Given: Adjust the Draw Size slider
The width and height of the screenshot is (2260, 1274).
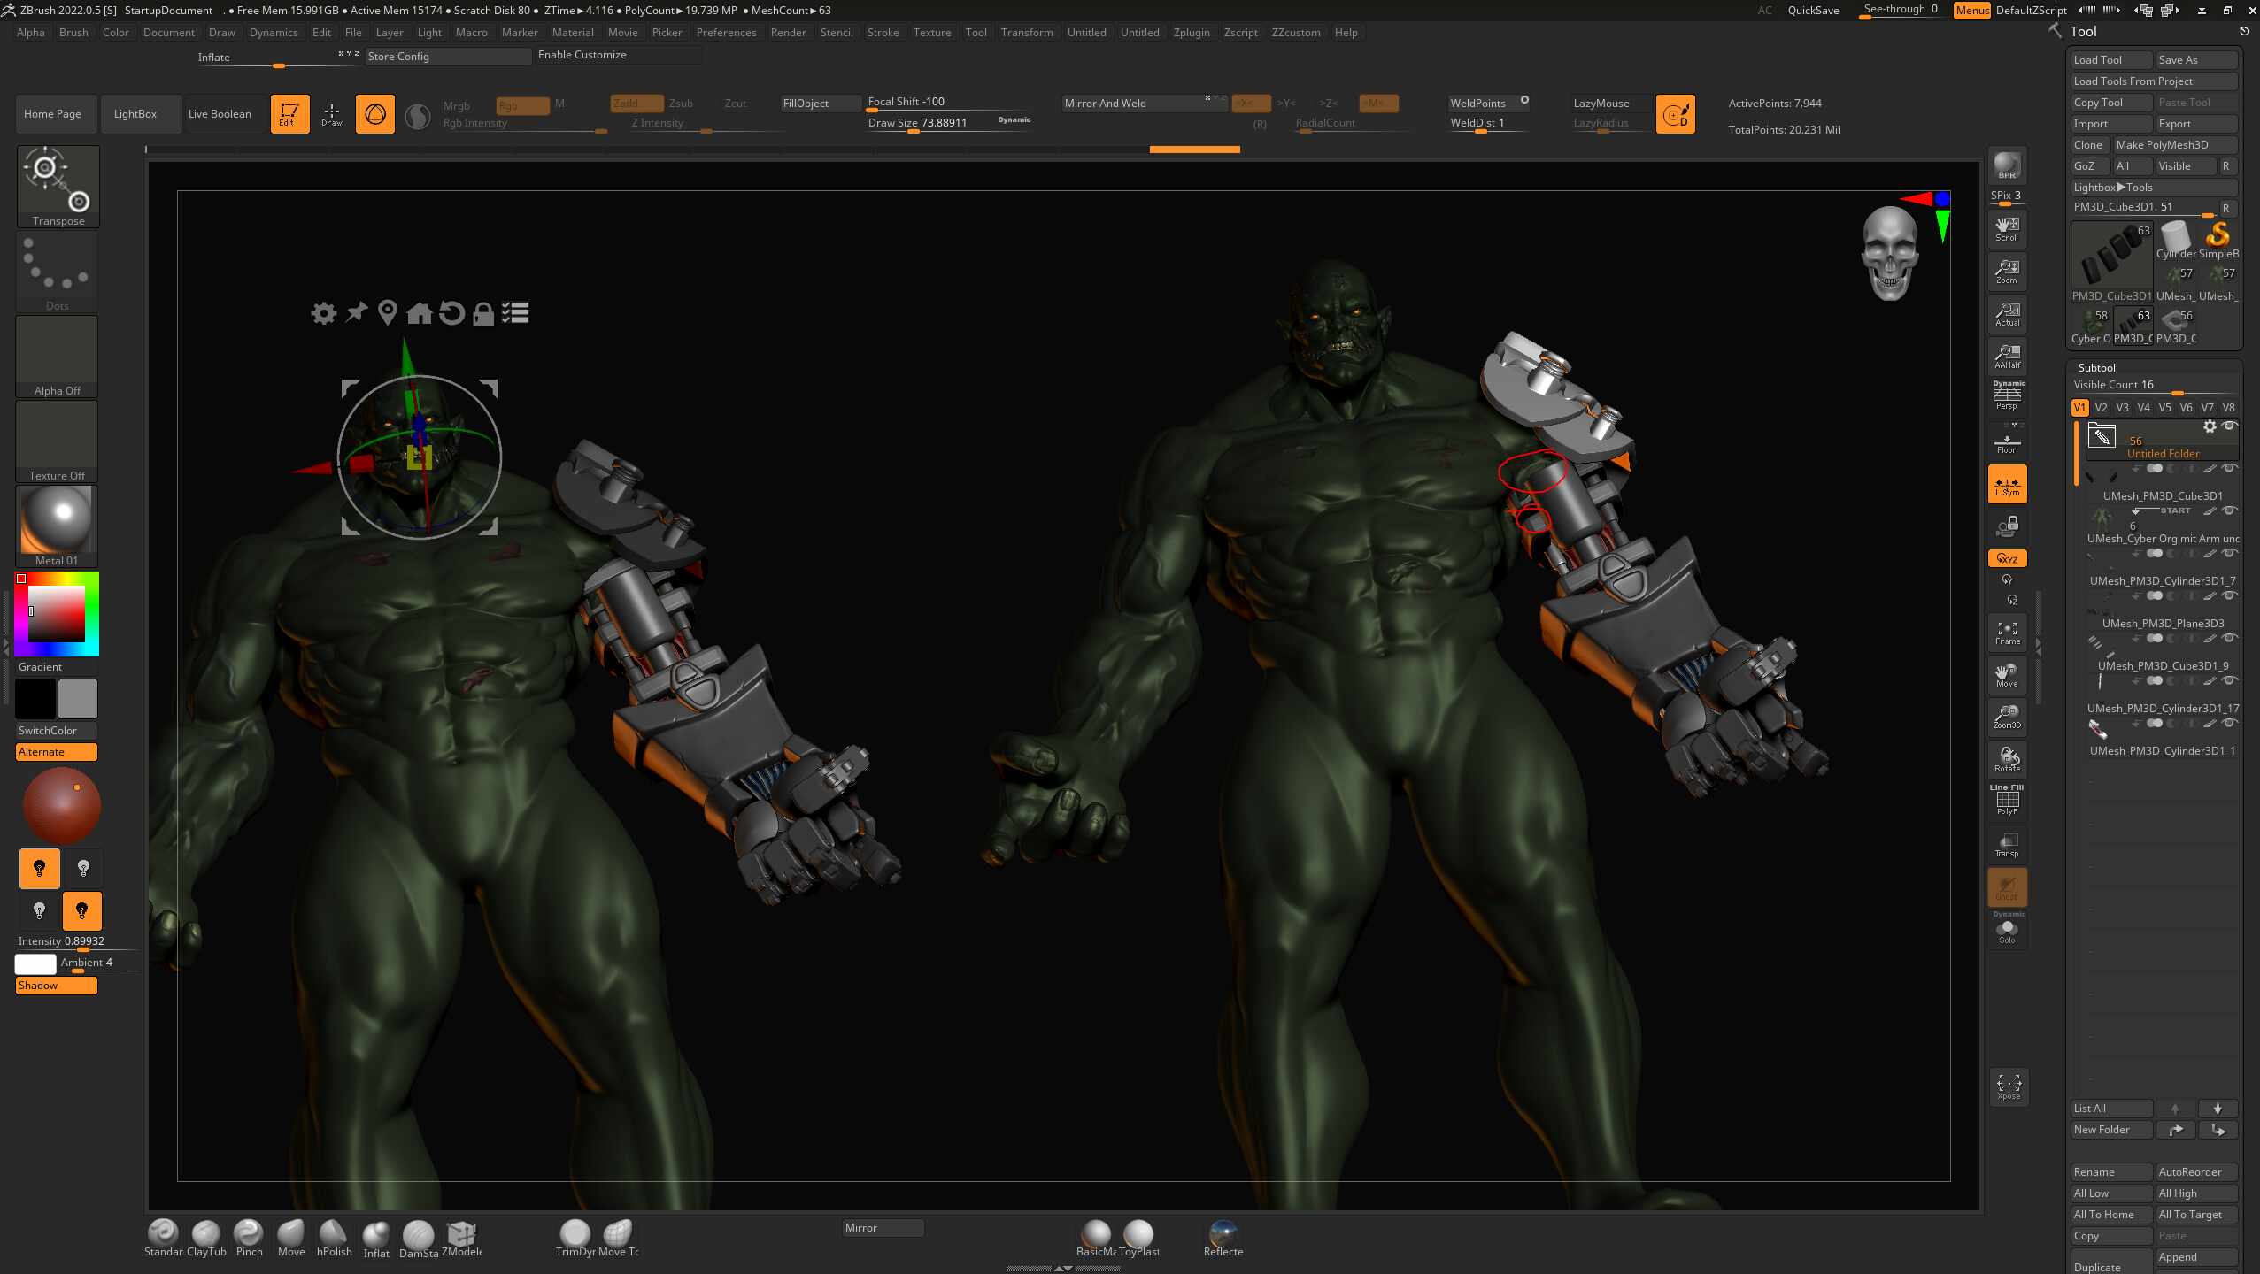Looking at the screenshot, I should click(x=947, y=124).
